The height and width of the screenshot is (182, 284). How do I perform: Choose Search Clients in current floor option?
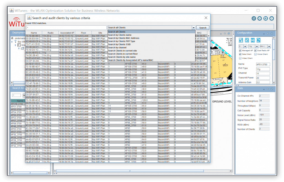pyautogui.click(x=151, y=54)
